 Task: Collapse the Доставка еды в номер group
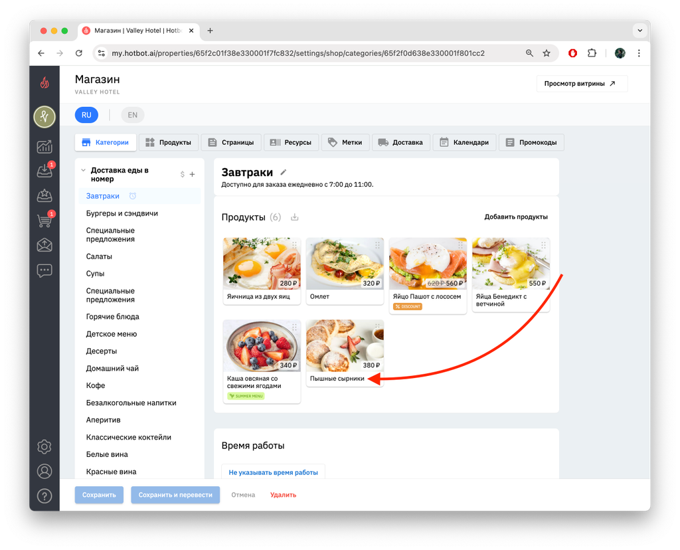[83, 170]
